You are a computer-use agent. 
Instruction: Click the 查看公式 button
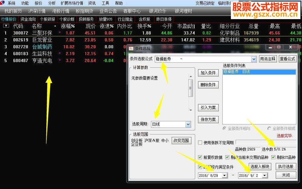pos(288,59)
